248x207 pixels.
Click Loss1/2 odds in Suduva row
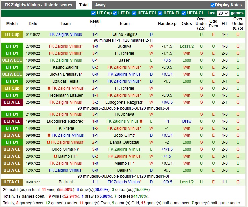tap(187, 46)
